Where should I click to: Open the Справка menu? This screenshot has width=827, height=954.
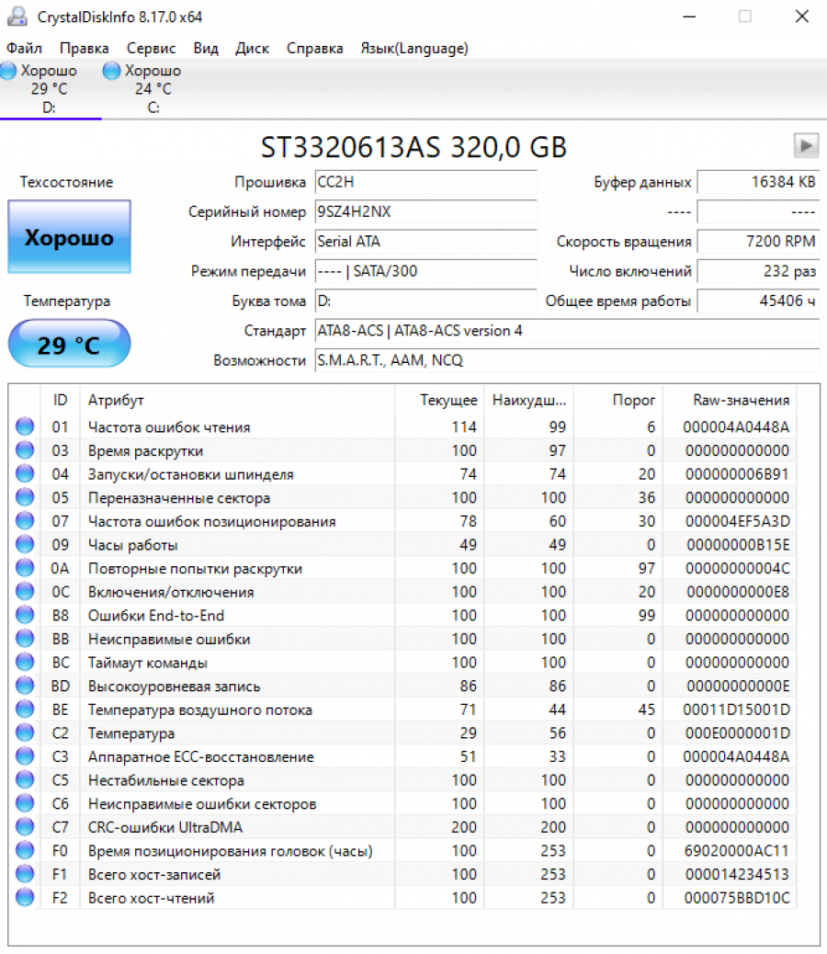[x=314, y=48]
